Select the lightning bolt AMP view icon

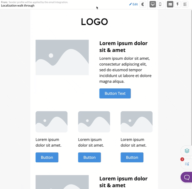[x=177, y=4]
